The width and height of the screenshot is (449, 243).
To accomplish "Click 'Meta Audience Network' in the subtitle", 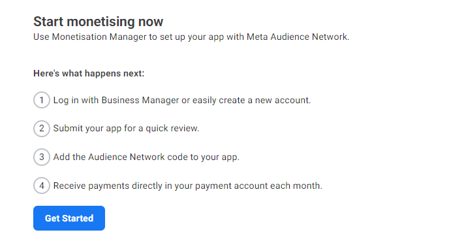I will [297, 37].
